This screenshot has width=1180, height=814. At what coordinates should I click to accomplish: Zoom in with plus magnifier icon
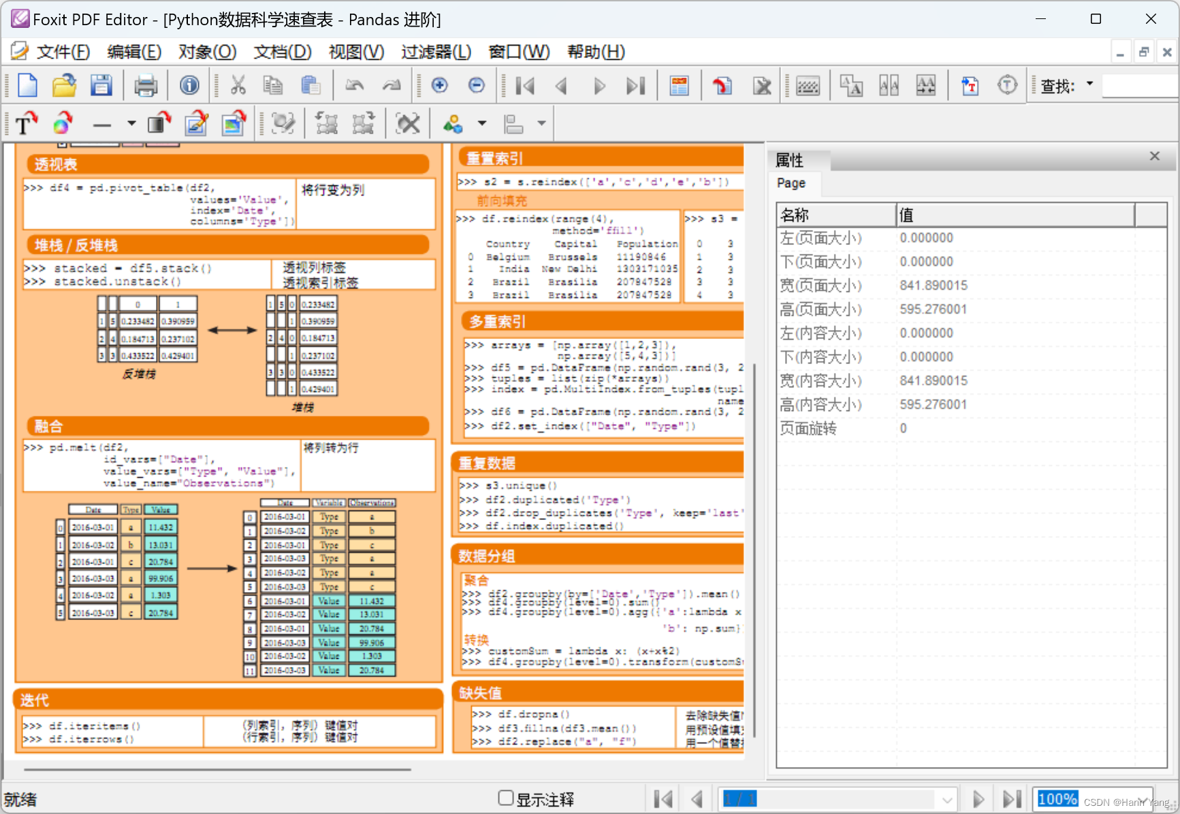pyautogui.click(x=439, y=86)
